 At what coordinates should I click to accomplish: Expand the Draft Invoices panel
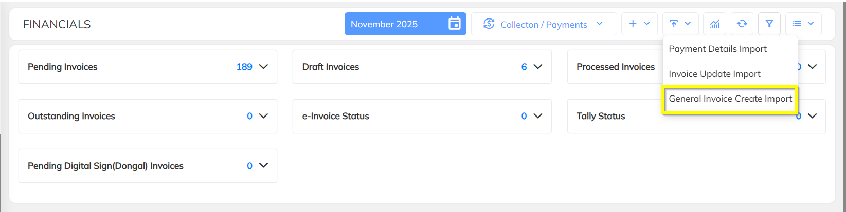pos(538,67)
